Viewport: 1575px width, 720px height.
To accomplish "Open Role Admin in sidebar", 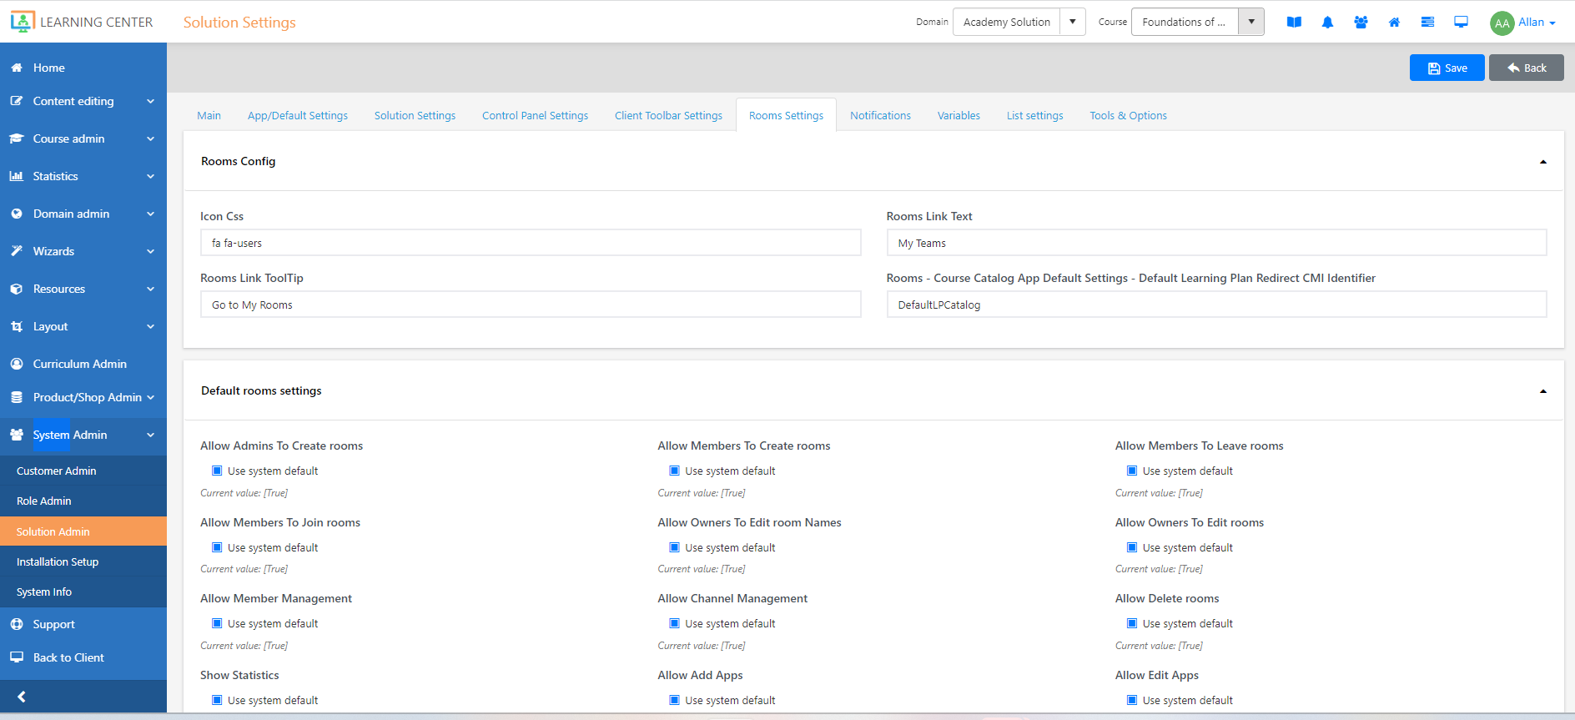I will point(83,501).
